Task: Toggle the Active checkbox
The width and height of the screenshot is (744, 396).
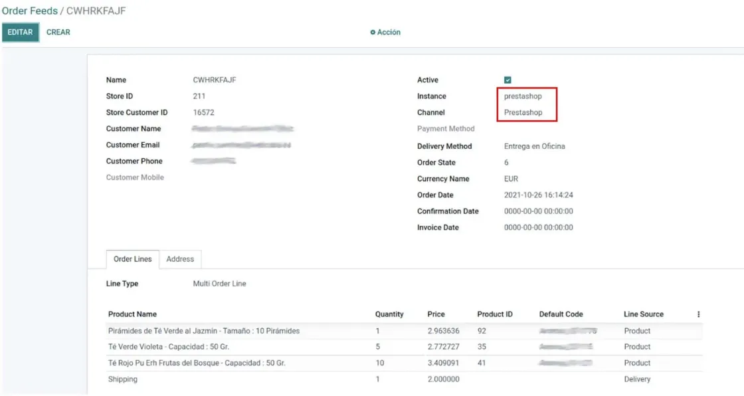Action: [x=508, y=80]
